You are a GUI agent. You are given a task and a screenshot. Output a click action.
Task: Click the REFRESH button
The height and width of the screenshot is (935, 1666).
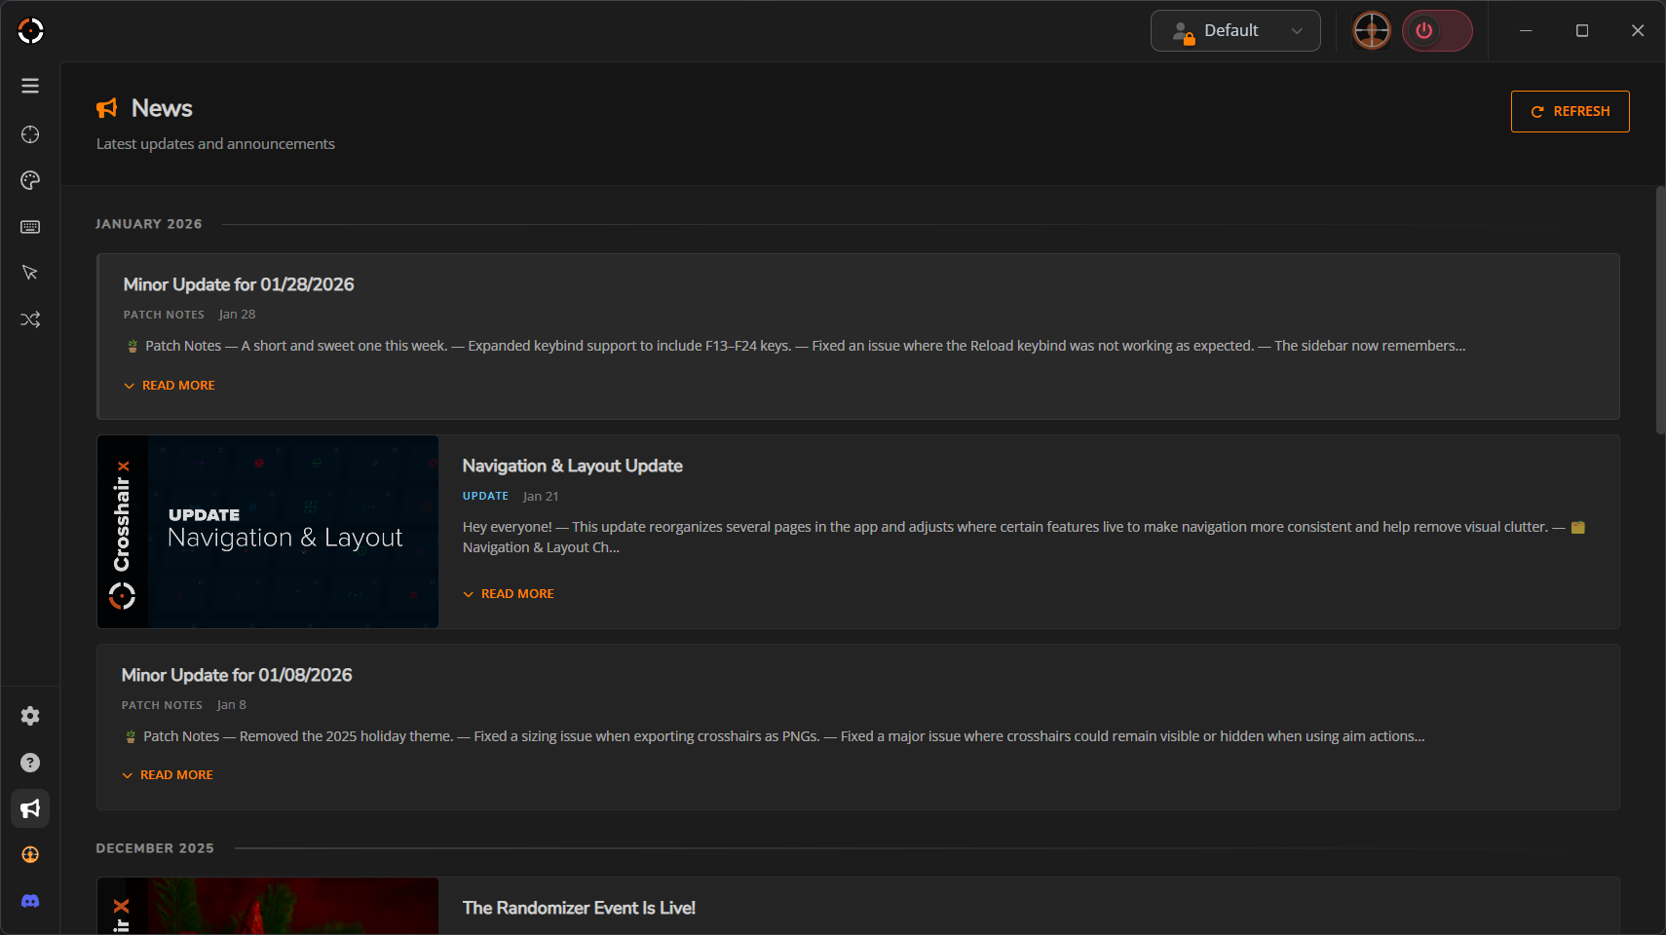(x=1570, y=111)
